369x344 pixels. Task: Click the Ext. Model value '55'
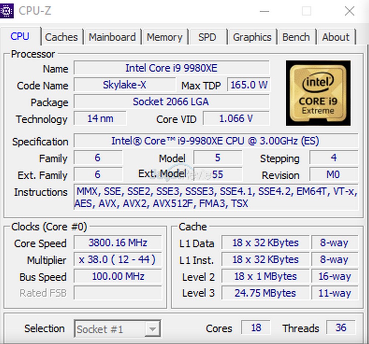218,175
